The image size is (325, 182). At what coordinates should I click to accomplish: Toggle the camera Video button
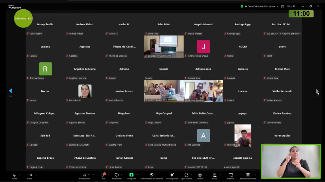[x=29, y=175]
